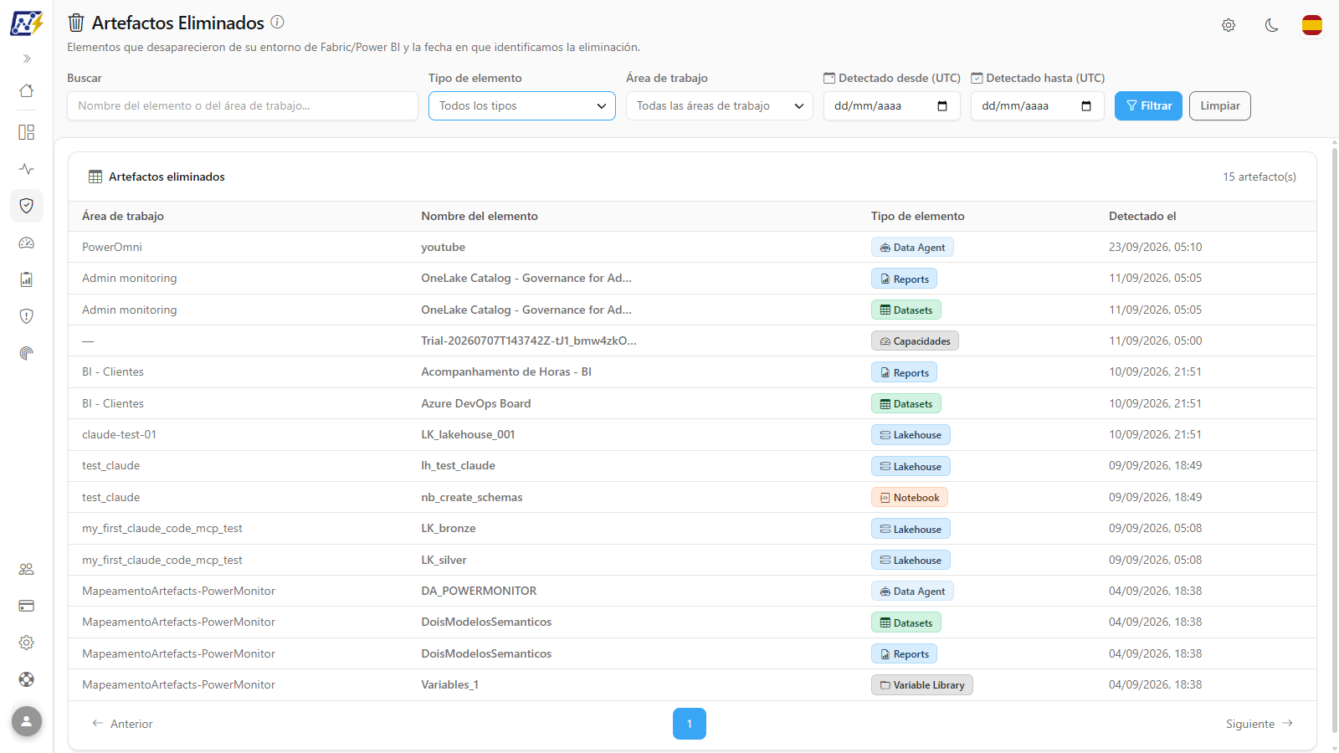1339x753 pixels.
Task: Click the Limpiar button
Action: click(1220, 105)
